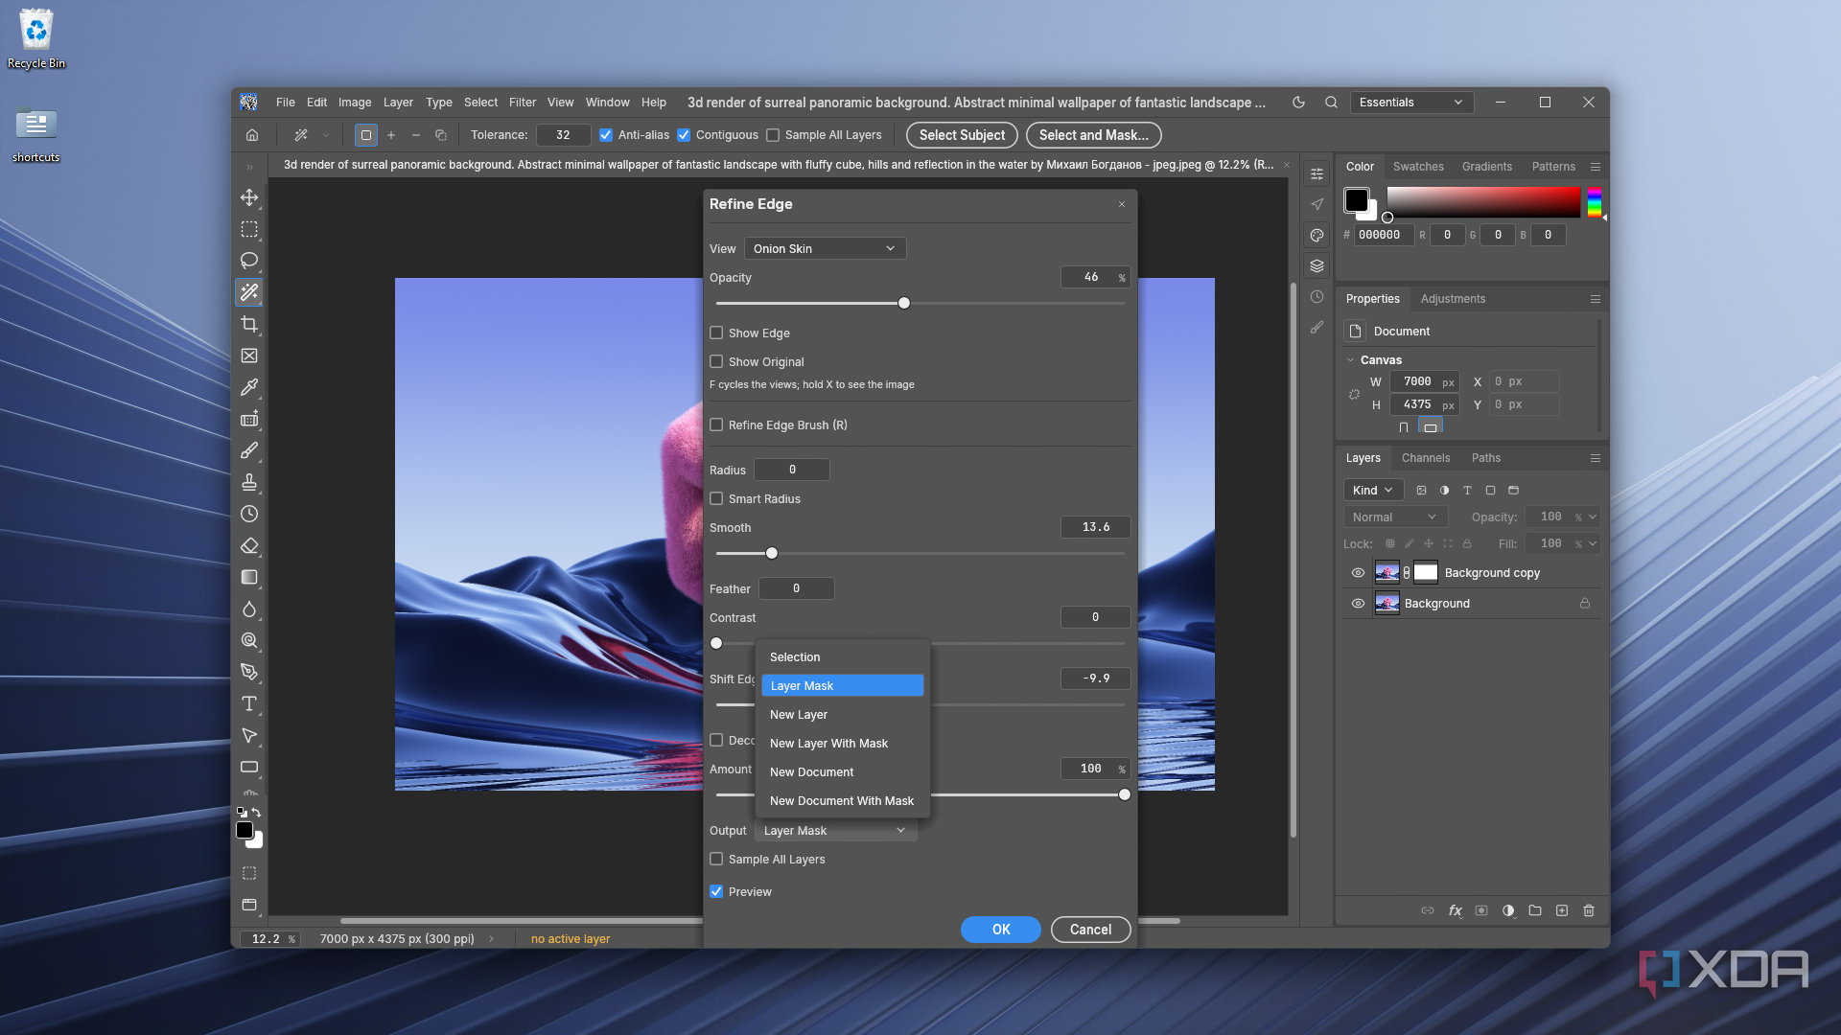Select the Type tool
The image size is (1841, 1035).
click(249, 703)
